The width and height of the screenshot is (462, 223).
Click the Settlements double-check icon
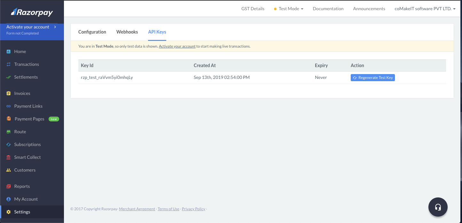(9, 77)
